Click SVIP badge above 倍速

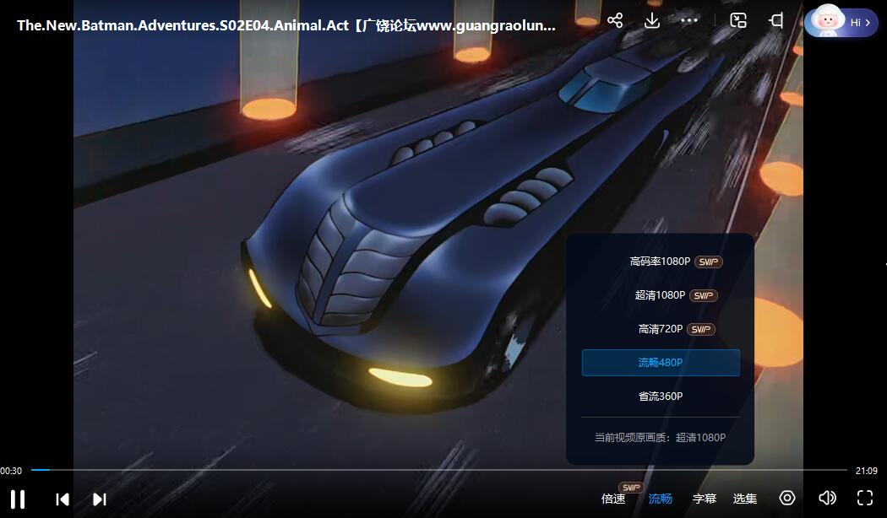[631, 487]
